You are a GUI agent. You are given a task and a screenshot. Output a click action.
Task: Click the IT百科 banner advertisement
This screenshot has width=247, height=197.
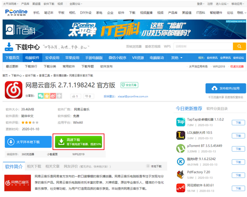(124, 29)
